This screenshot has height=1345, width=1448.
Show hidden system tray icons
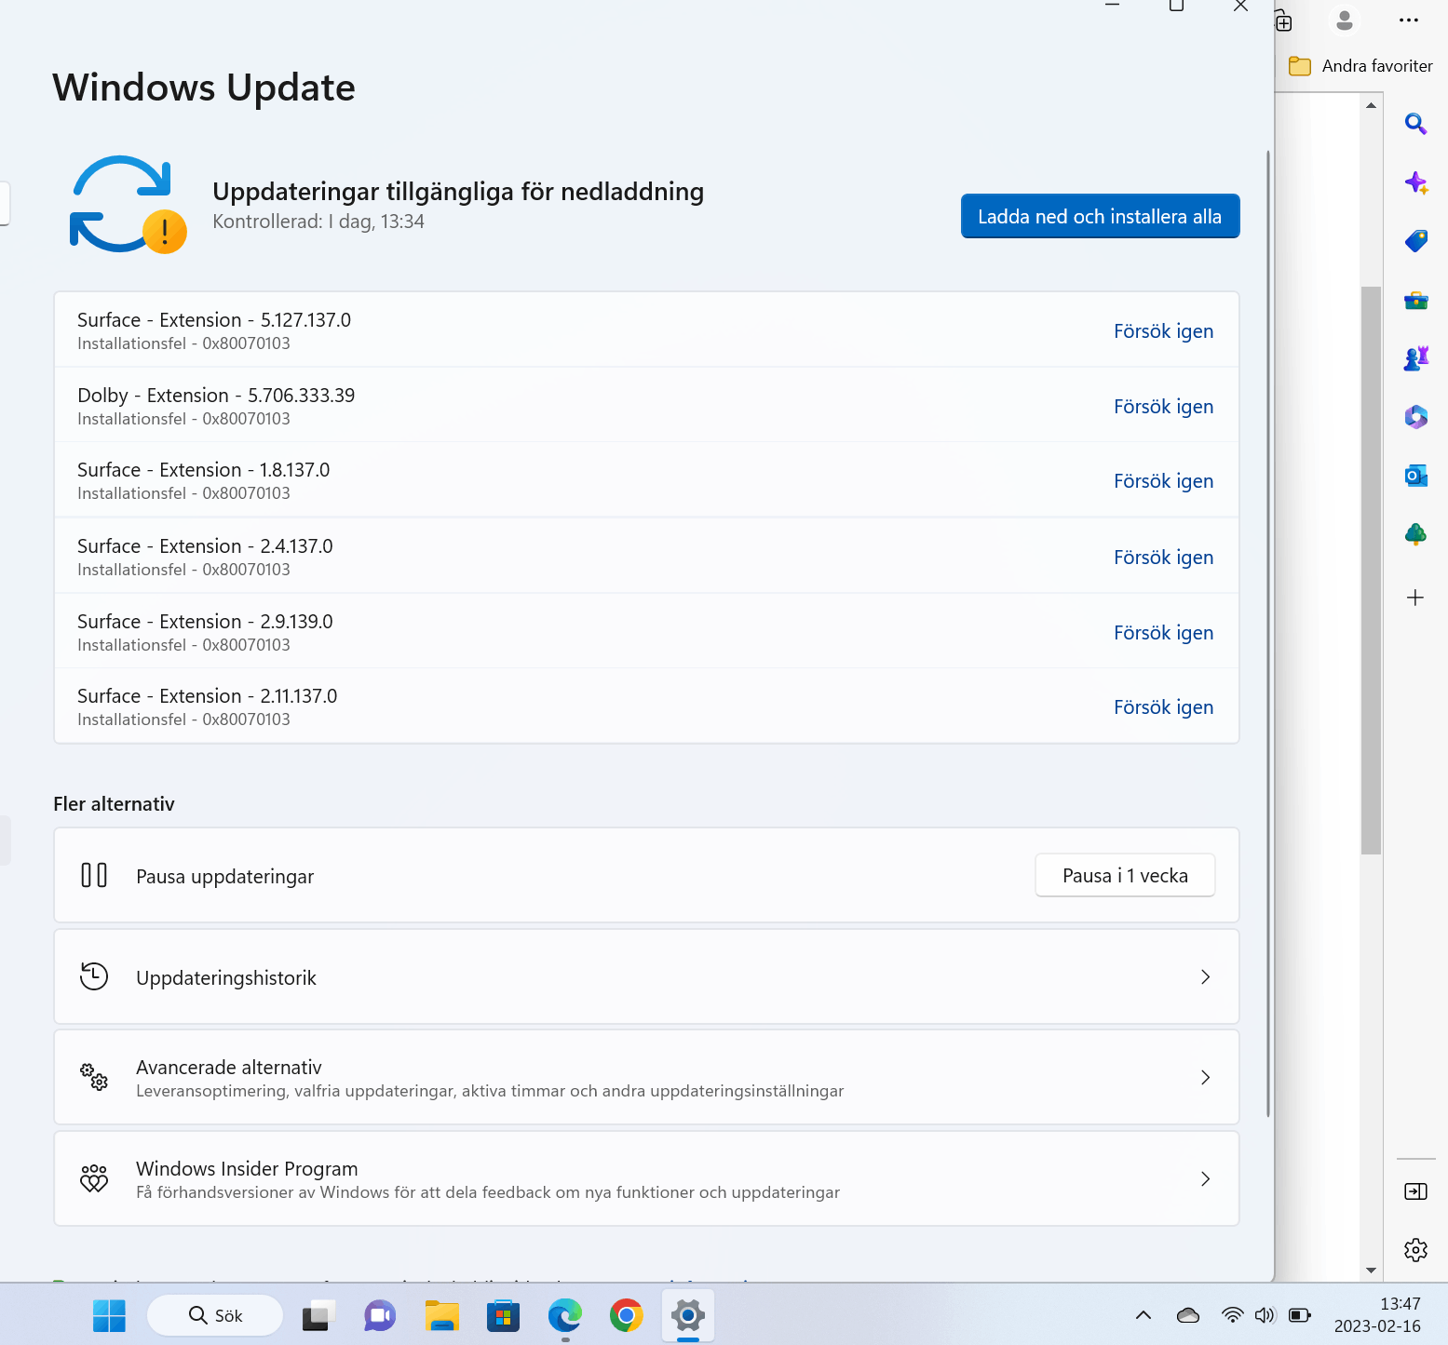click(1144, 1315)
